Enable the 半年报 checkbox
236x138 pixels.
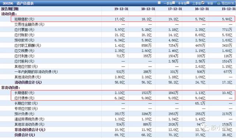point(174,3)
